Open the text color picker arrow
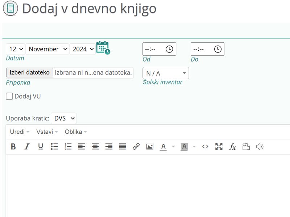Screen dimensions: 290x217 coord(173,146)
